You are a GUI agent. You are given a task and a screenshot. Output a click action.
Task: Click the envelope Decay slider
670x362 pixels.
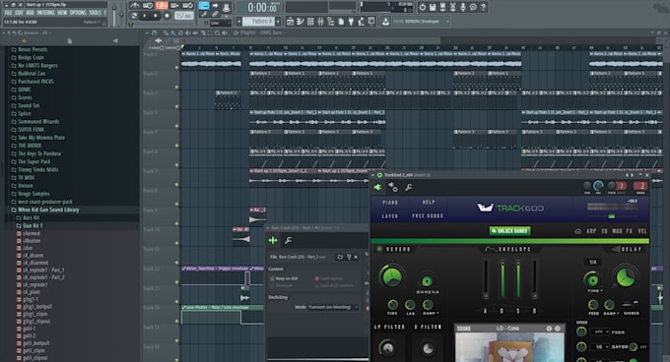tap(502, 279)
